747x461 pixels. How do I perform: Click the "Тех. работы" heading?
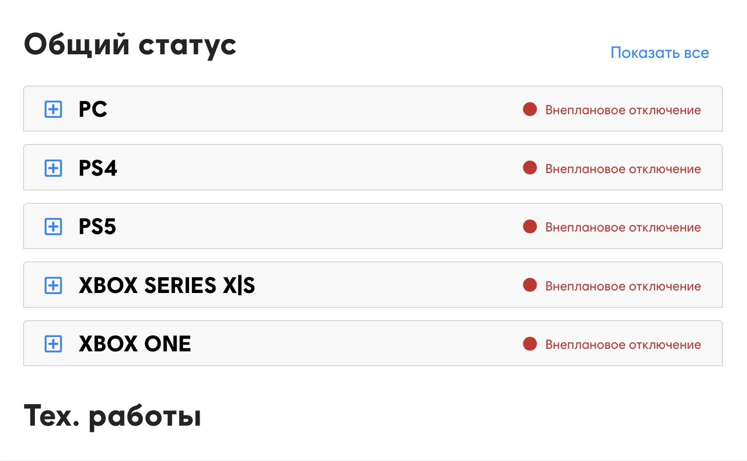coord(112,416)
